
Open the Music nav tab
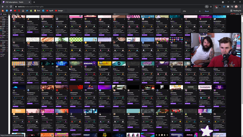point(17,14)
